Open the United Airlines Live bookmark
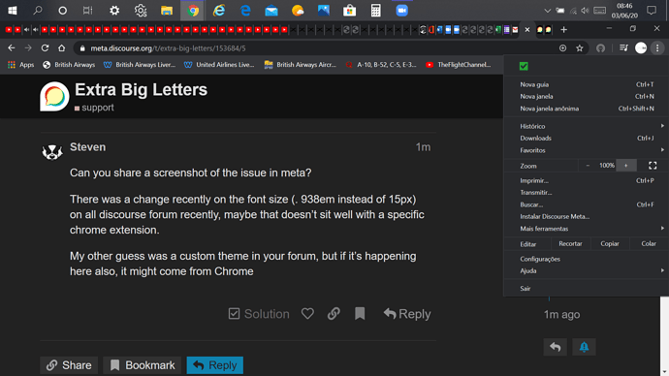Viewport: 669px width, 376px height. point(219,65)
